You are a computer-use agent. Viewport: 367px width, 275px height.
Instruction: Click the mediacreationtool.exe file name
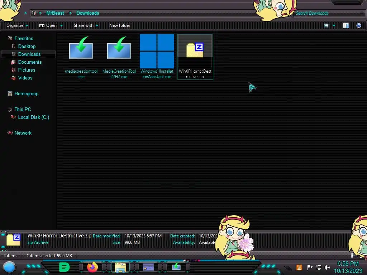click(81, 74)
